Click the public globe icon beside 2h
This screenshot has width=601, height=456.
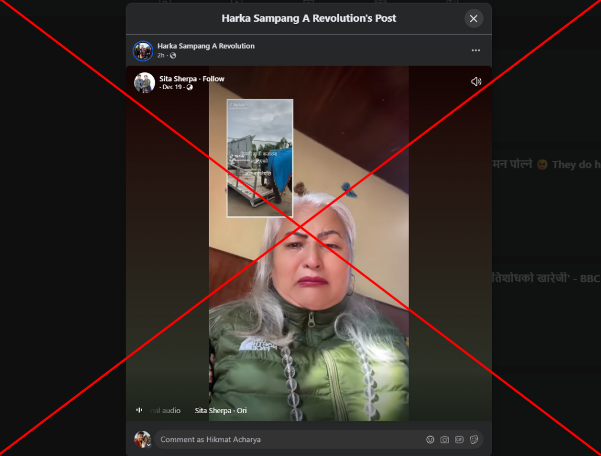(173, 56)
